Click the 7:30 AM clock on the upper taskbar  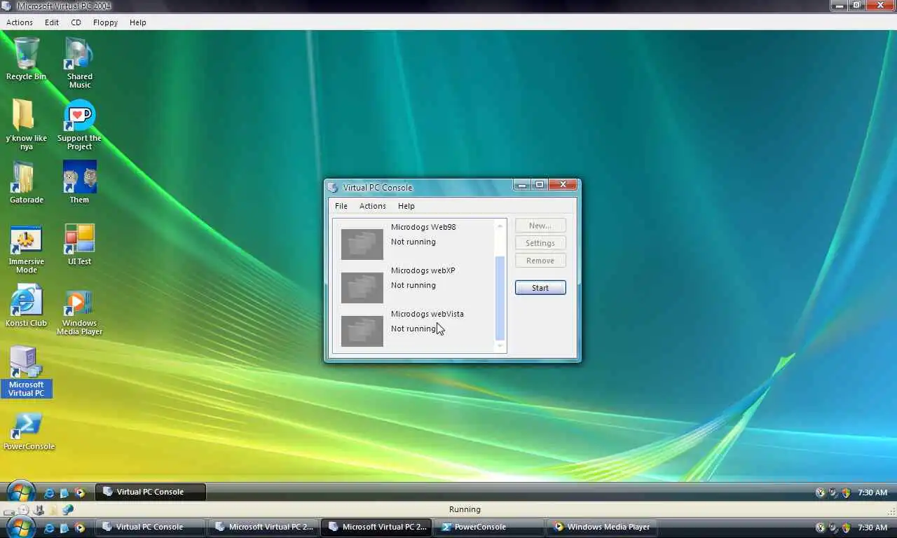tap(872, 492)
